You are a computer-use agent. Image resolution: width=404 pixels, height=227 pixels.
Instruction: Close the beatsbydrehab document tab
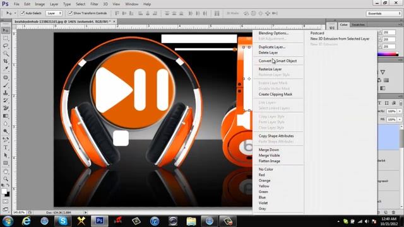tap(114, 21)
